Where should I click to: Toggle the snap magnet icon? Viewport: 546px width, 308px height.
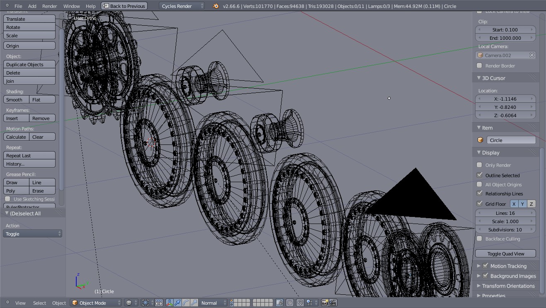300,303
